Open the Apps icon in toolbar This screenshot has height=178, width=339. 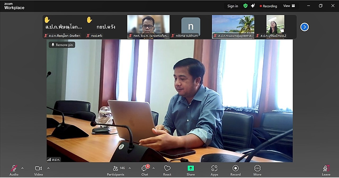[214, 168]
